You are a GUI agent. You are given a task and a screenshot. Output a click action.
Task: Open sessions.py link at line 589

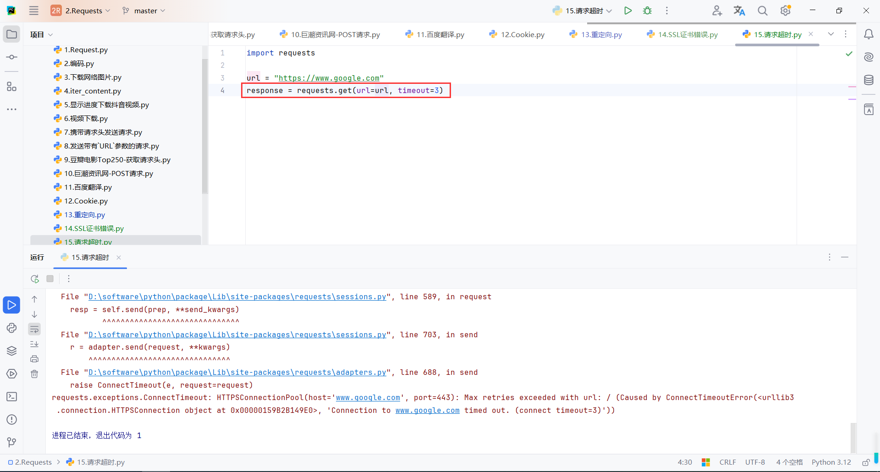coord(237,297)
